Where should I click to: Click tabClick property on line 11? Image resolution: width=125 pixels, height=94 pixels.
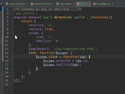pos(43,41)
